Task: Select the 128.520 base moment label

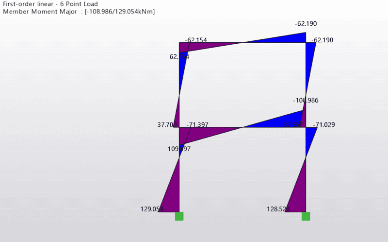Action: 278,209
